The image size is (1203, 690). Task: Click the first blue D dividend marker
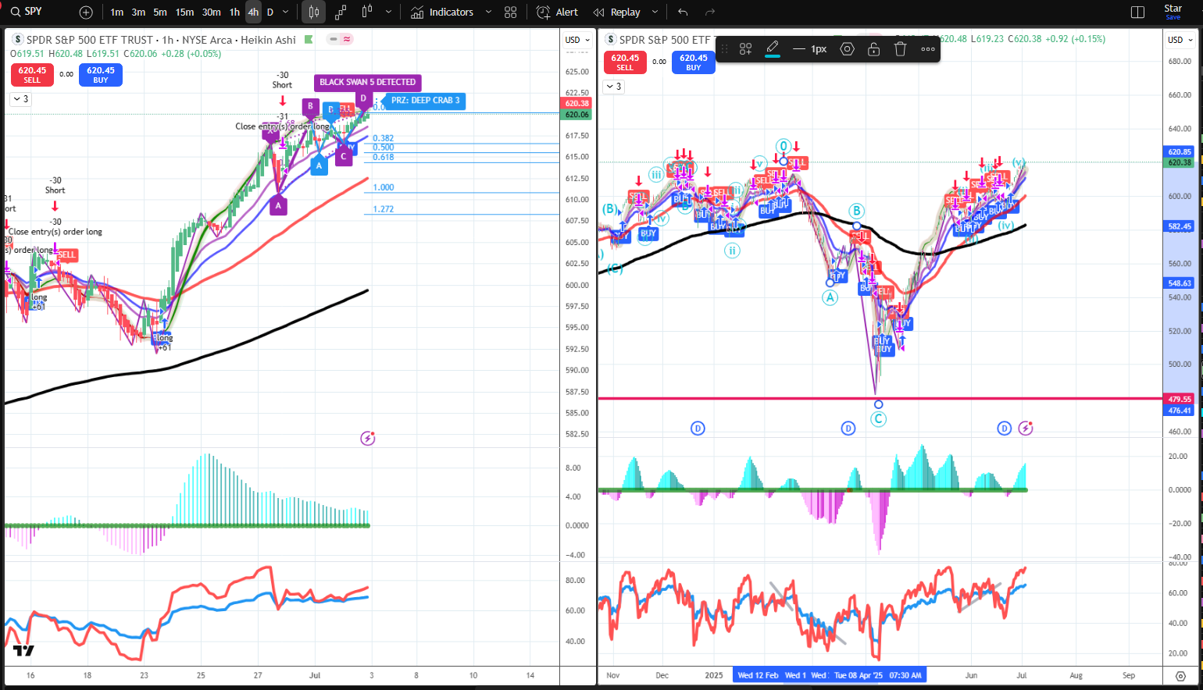point(698,428)
